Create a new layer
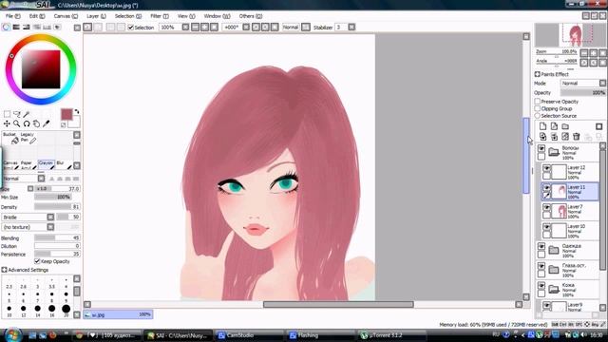 coord(542,126)
